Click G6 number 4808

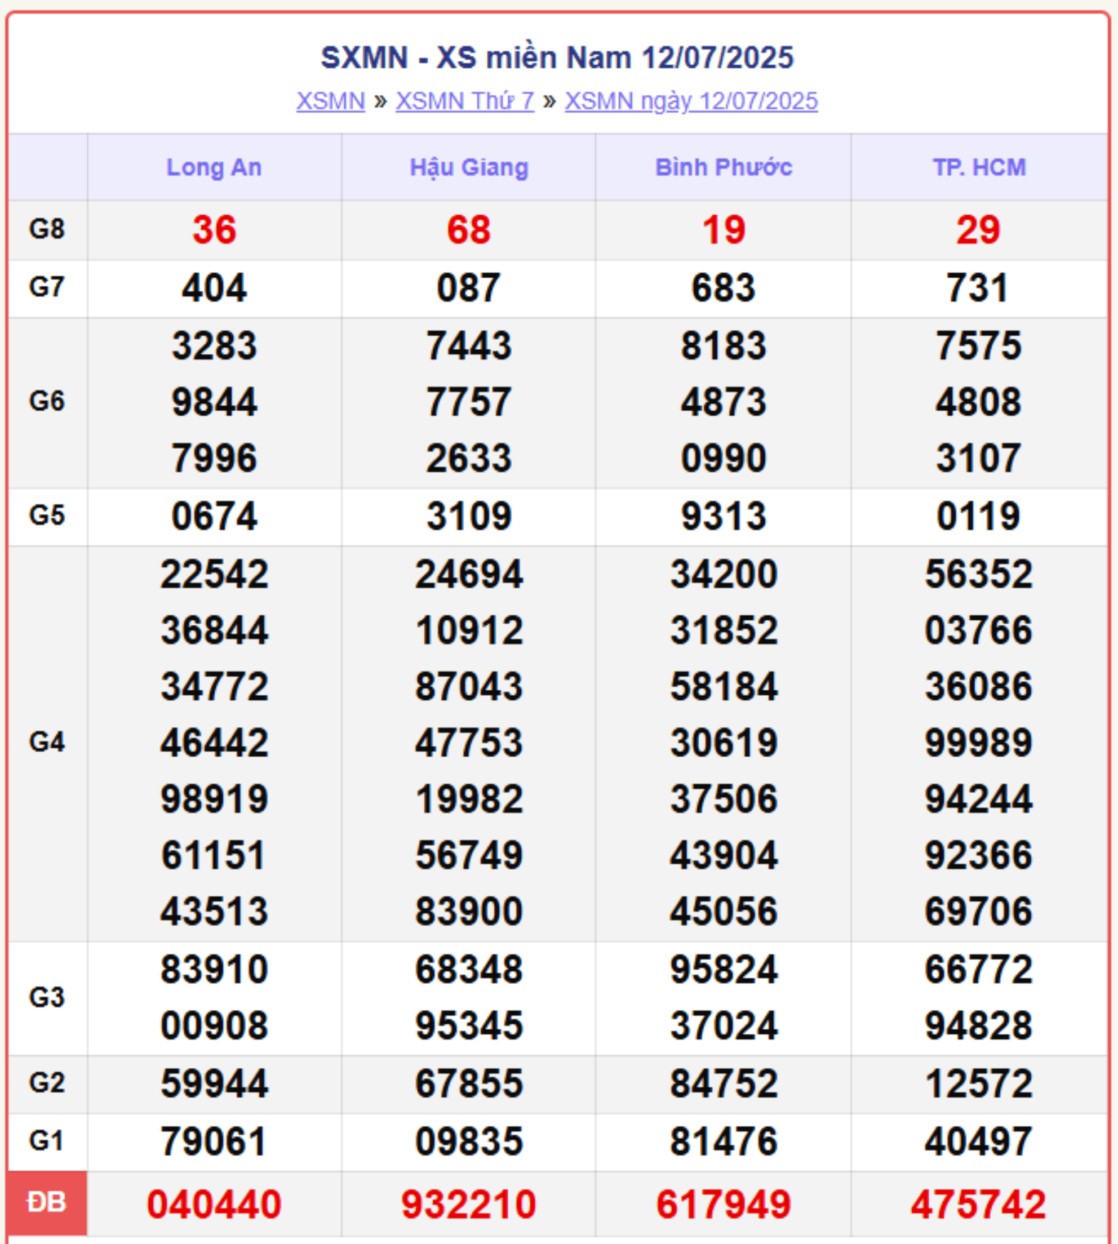click(979, 402)
